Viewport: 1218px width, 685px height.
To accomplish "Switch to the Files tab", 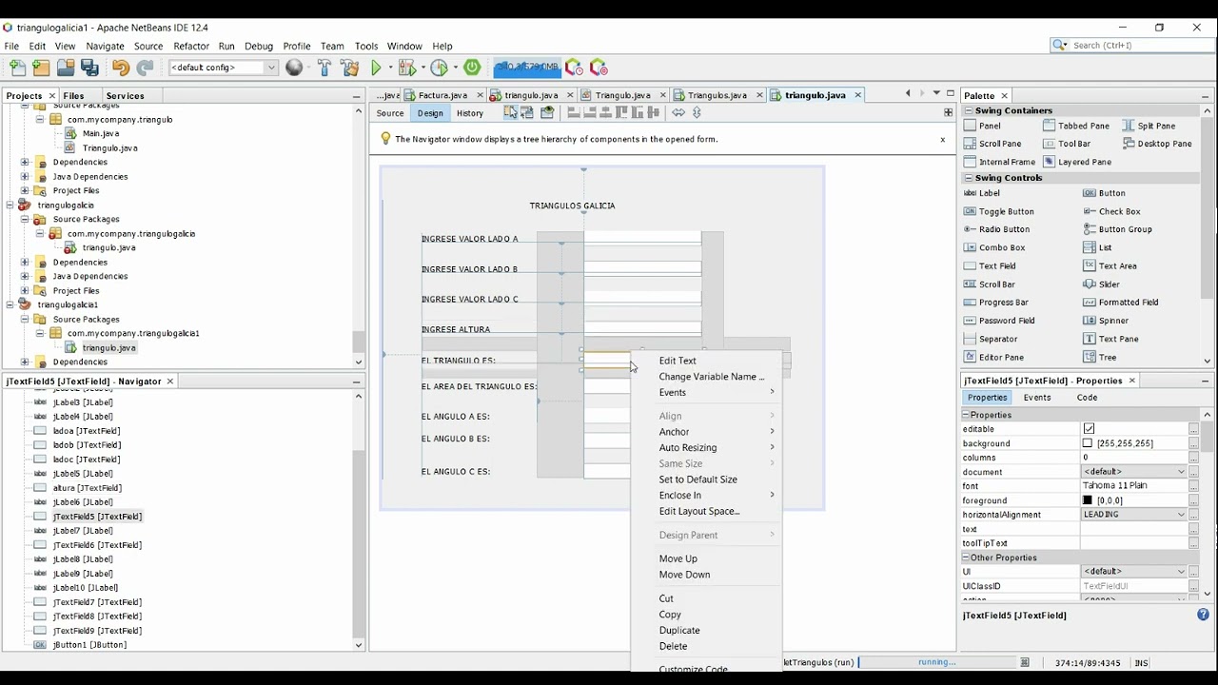I will pyautogui.click(x=73, y=95).
